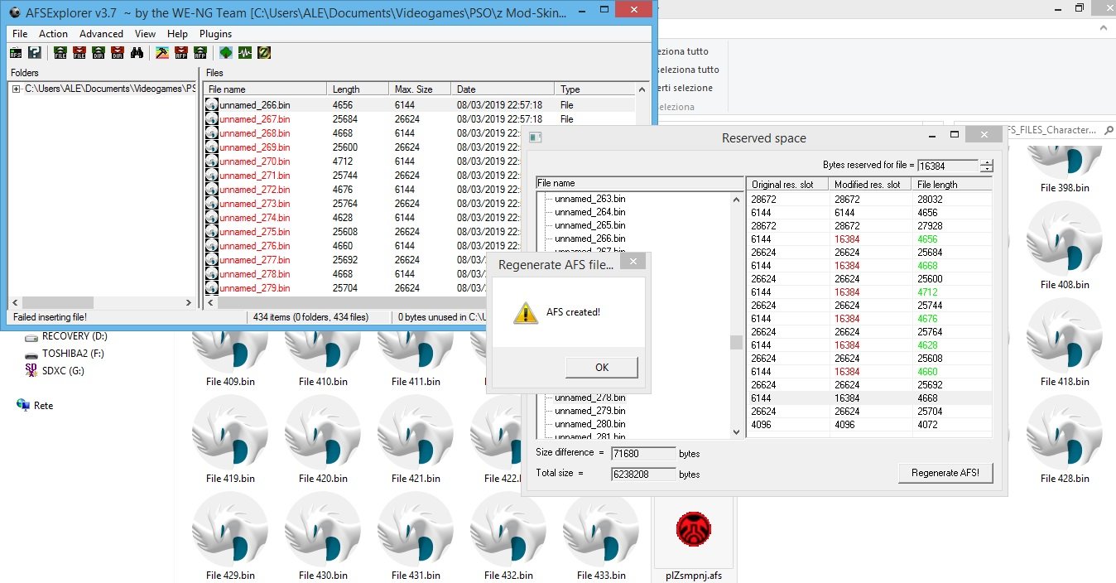
Task: Expand the C:\Users\ALE folder tree node
Action: pos(17,89)
